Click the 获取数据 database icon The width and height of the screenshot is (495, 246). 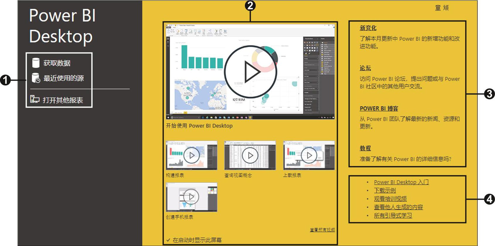(35, 63)
